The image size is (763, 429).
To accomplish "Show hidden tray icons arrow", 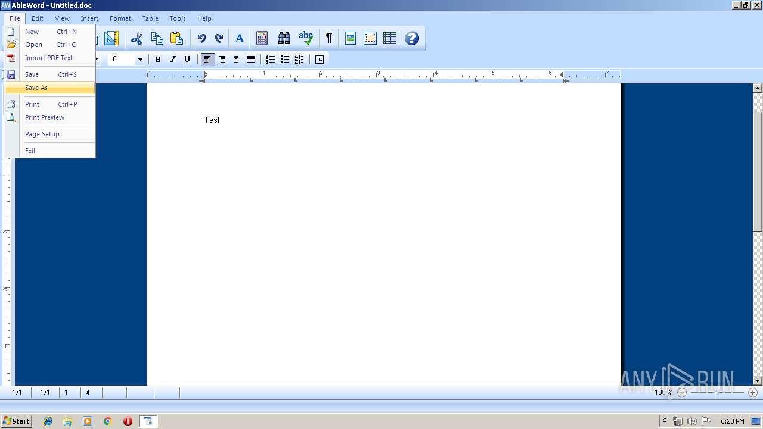I will (665, 421).
